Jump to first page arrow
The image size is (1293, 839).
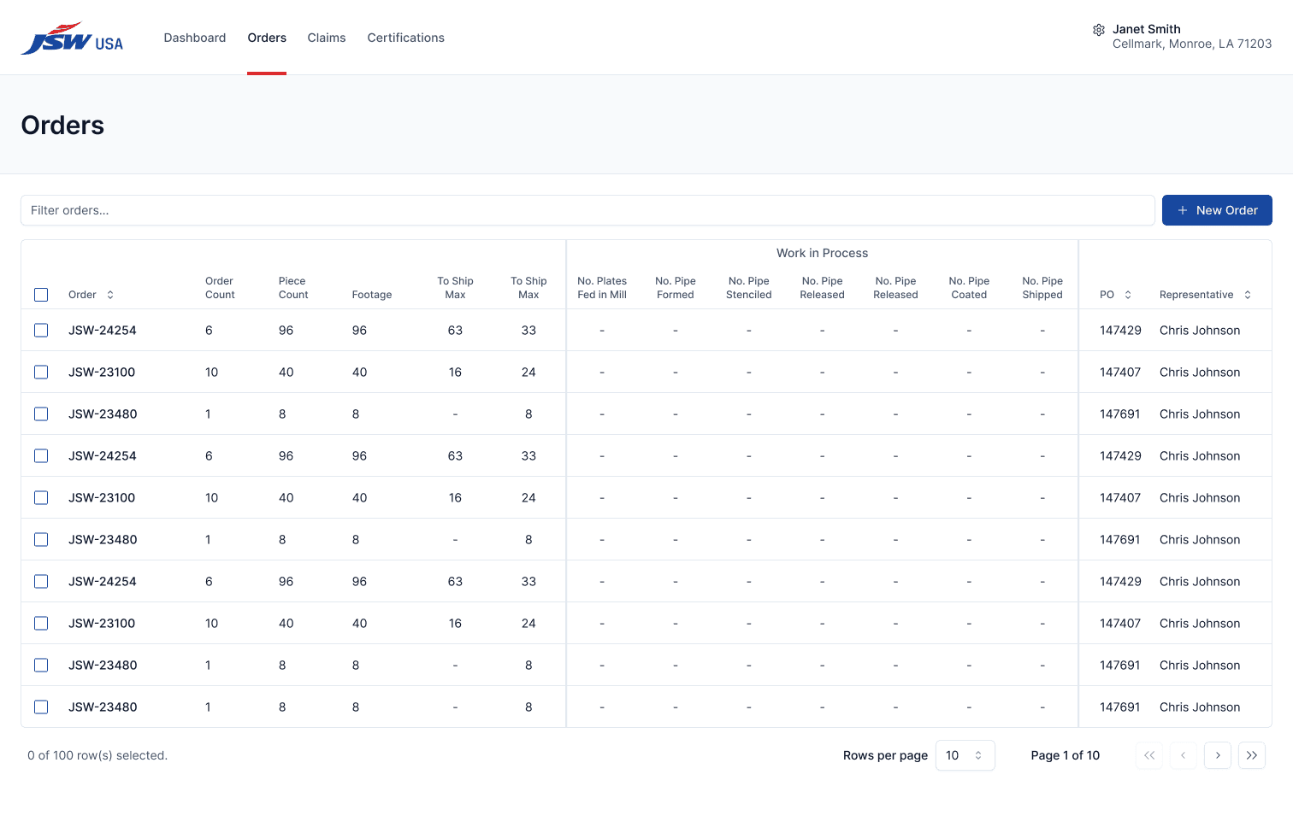(1149, 755)
